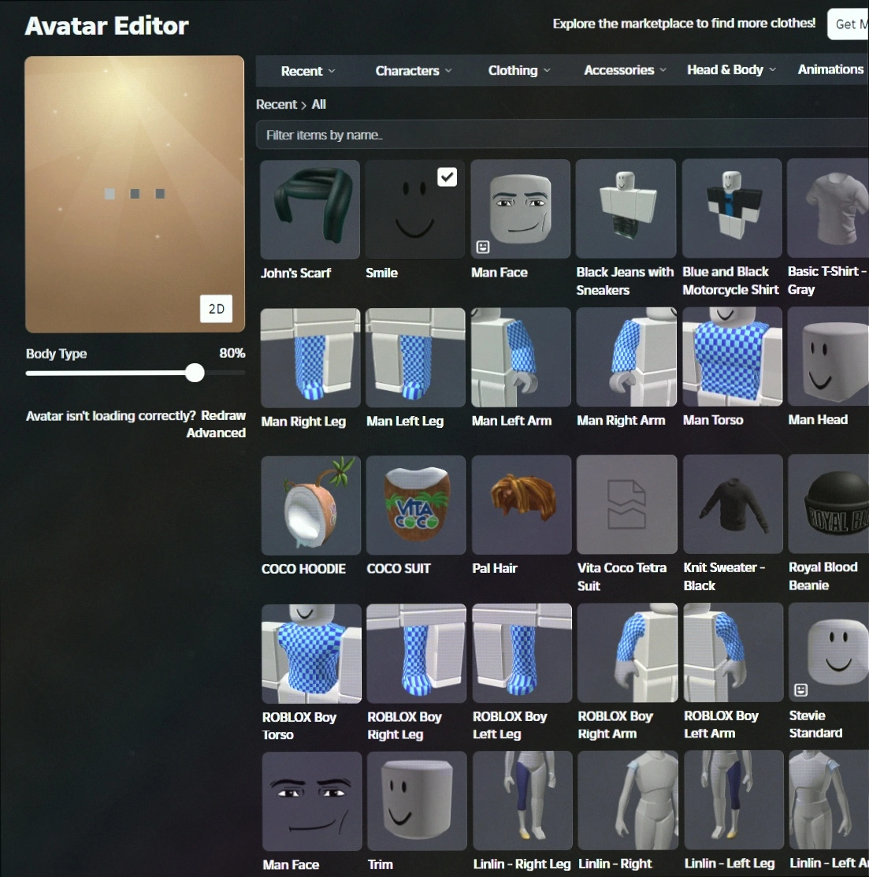The height and width of the screenshot is (877, 869).
Task: Select the Linlin - Right Leg item
Action: (523, 801)
